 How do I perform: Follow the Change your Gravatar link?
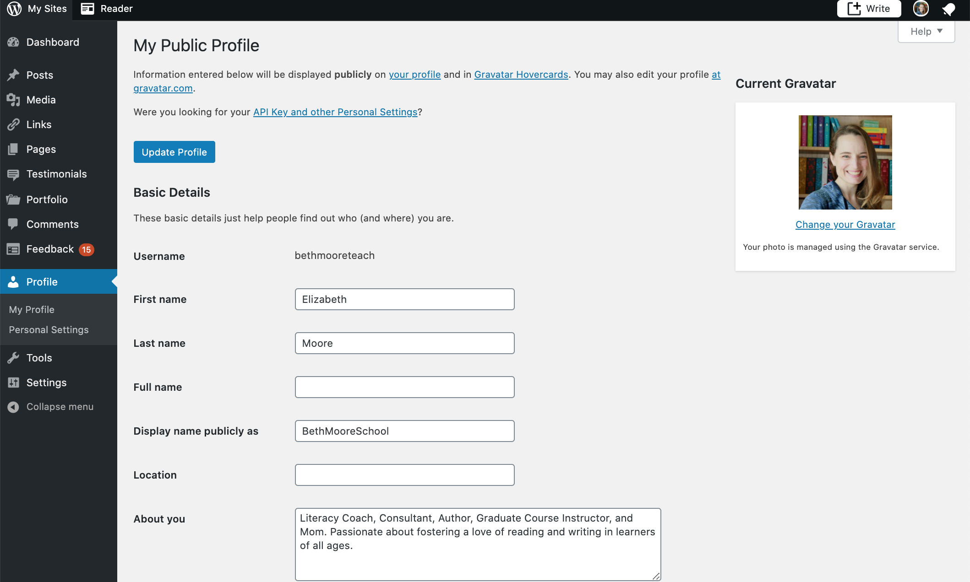(x=845, y=225)
